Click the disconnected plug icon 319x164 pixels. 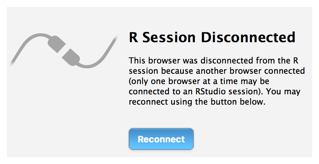pos(64,50)
